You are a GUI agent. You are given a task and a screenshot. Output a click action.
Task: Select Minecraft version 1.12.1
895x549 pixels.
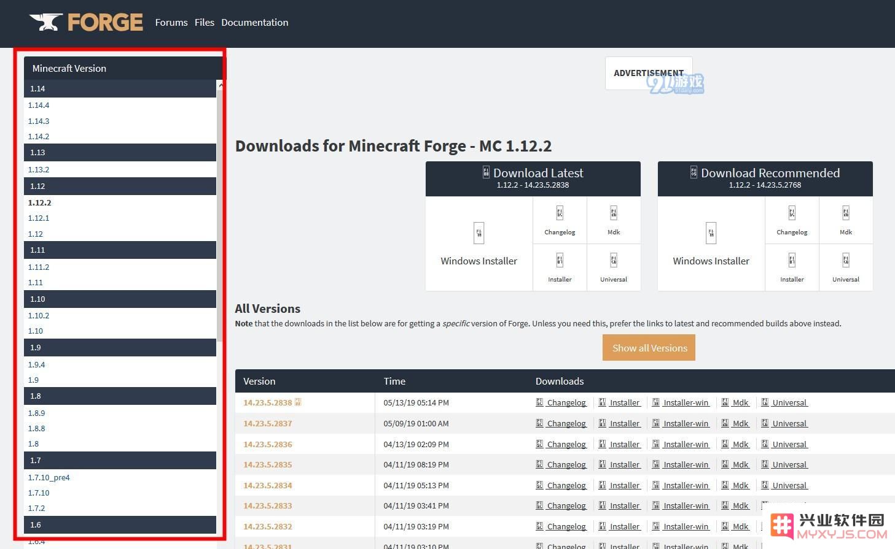tap(39, 218)
